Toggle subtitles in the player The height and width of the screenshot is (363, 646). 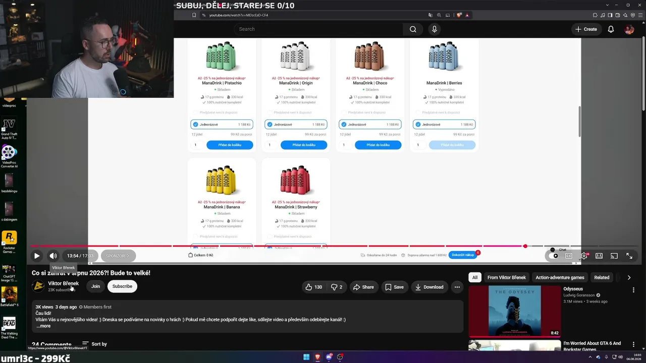[569, 256]
